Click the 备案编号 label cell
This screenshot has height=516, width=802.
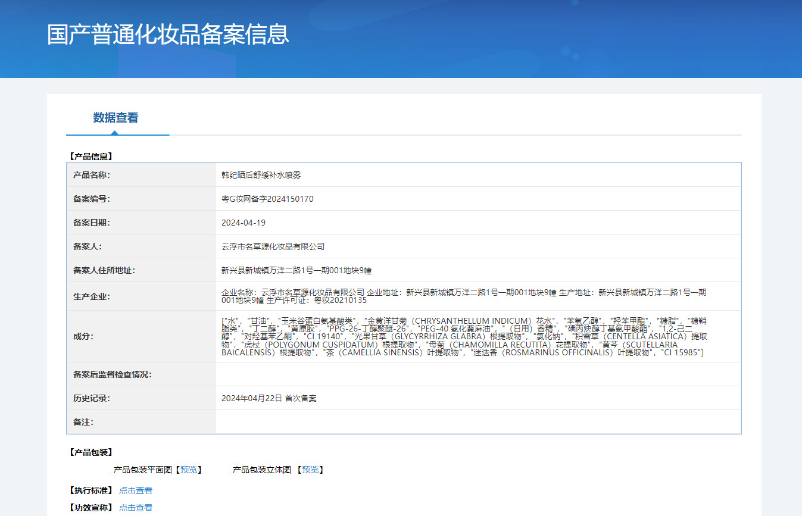(141, 199)
